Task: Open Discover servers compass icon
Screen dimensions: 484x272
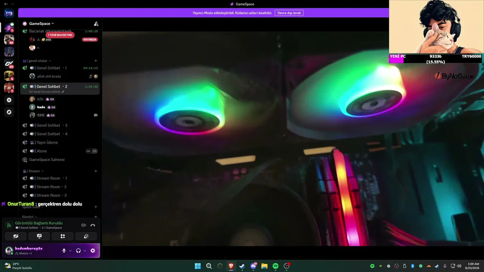Action: 9,112
